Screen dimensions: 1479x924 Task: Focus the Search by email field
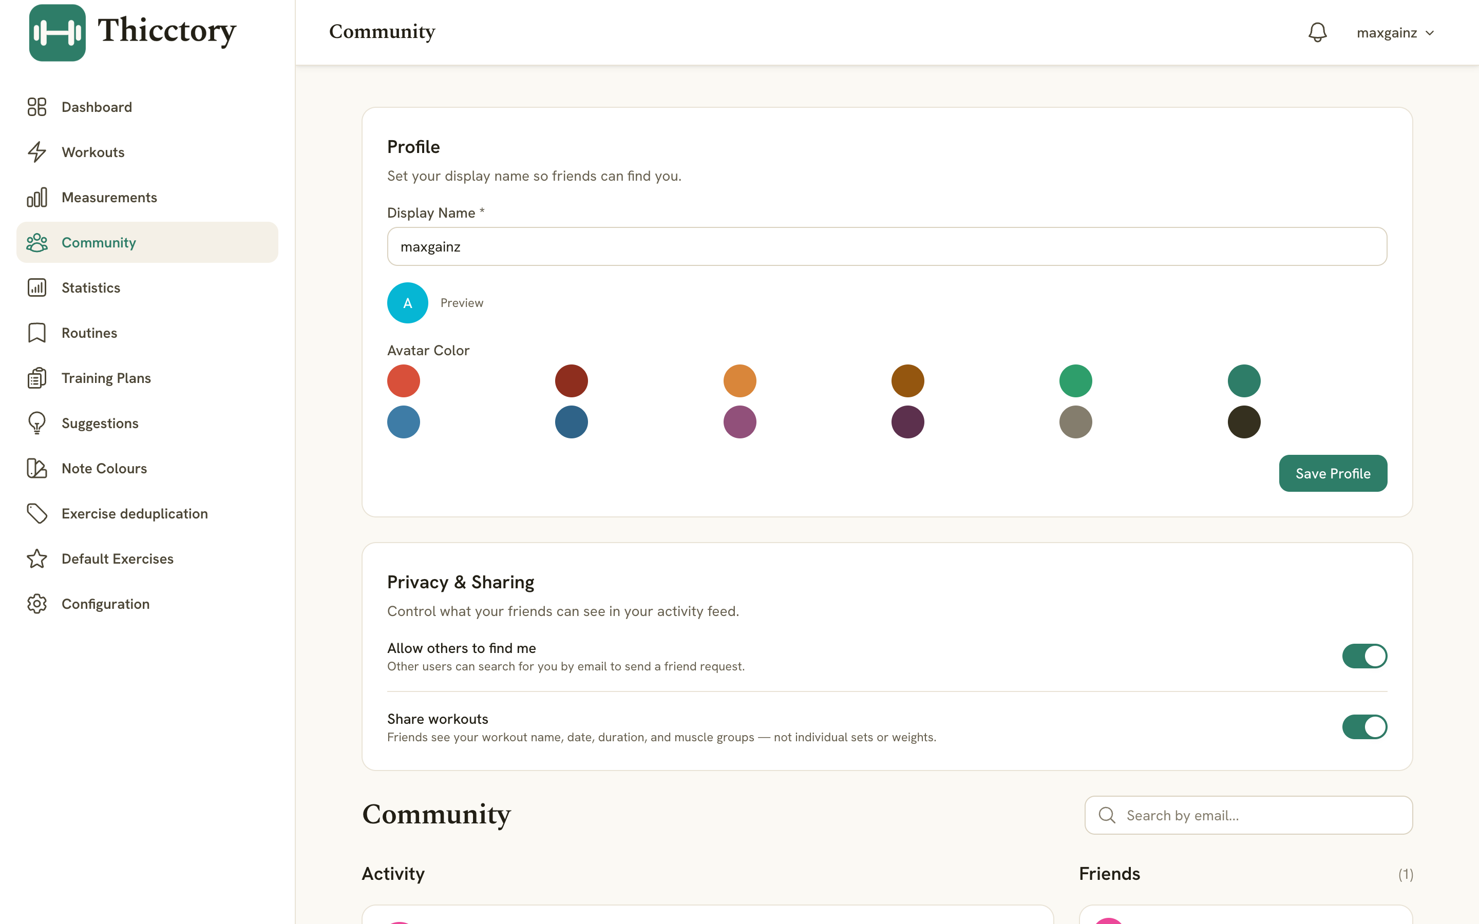point(1248,815)
